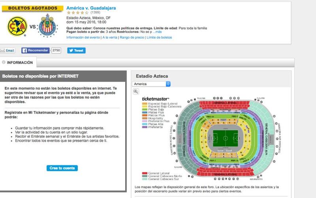Click the Platea Baja green legend swatch

145,110
